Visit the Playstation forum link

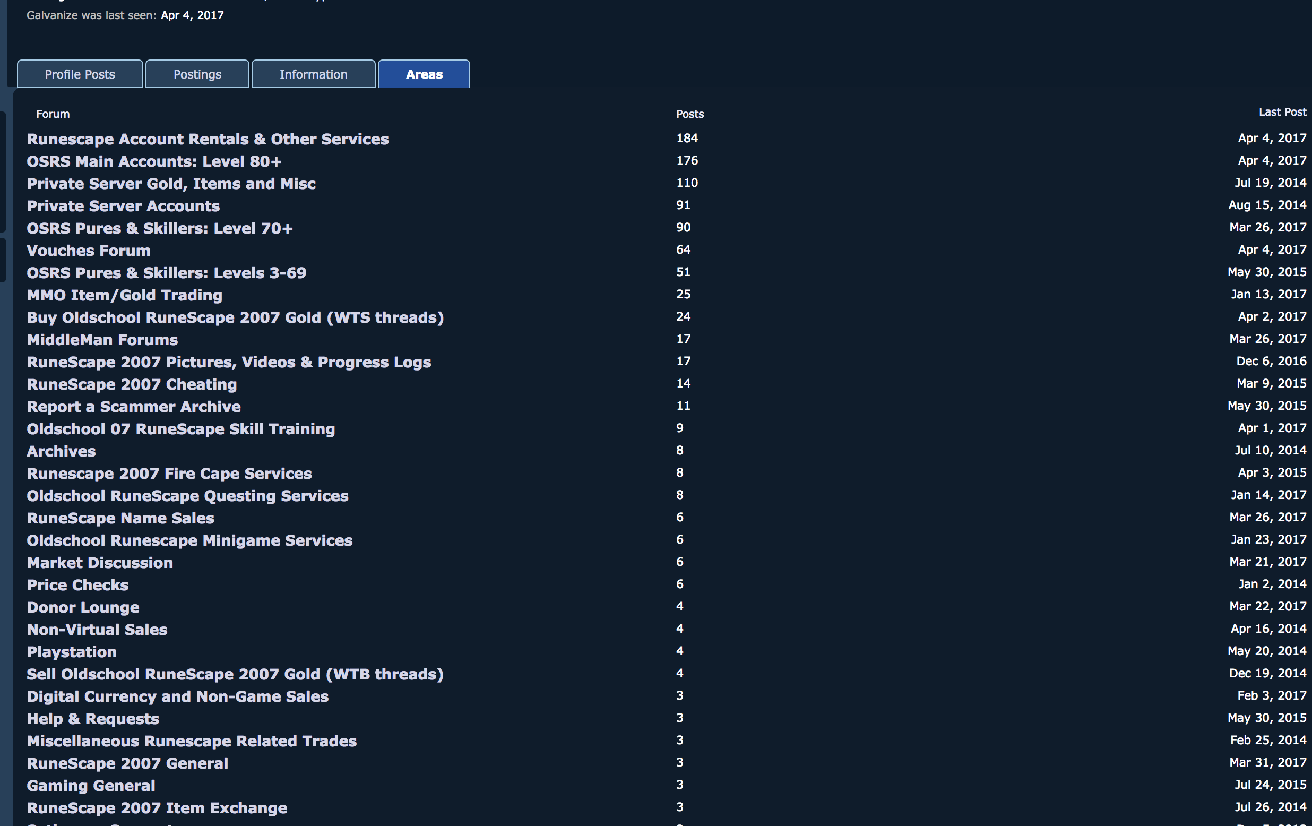point(72,652)
